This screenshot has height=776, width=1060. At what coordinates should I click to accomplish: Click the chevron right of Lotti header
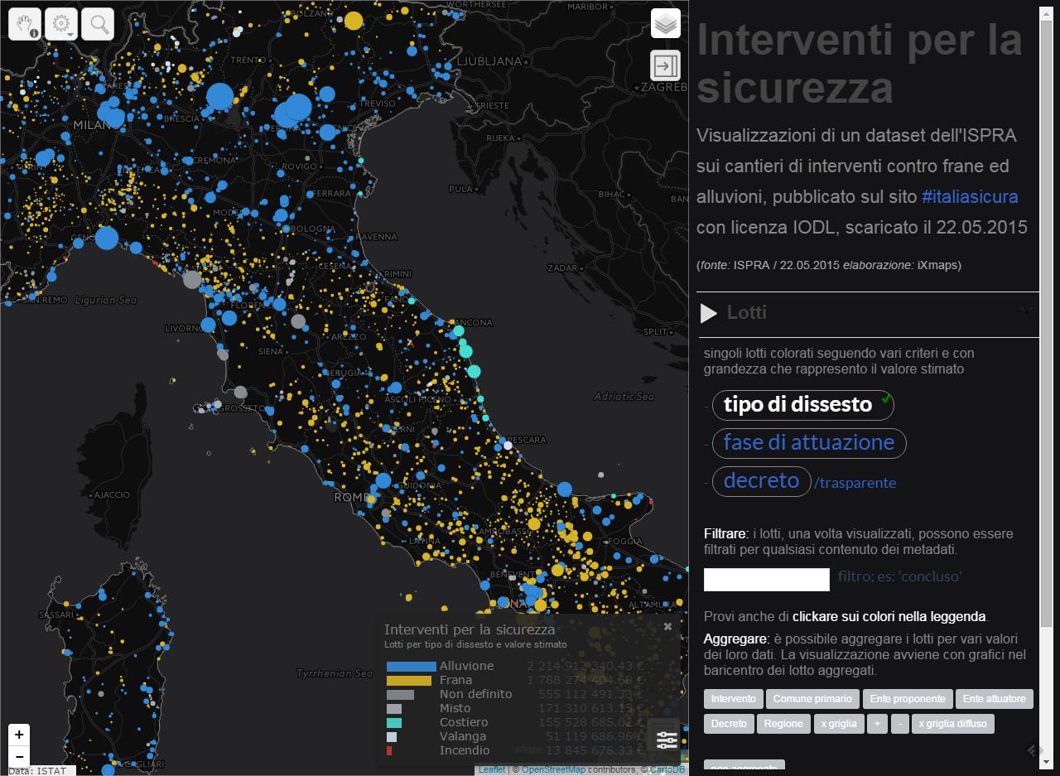pos(1027,311)
